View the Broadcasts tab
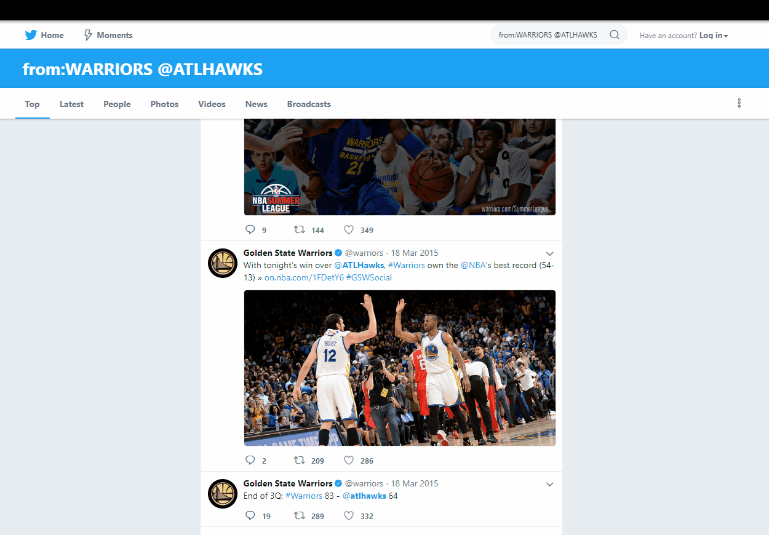The width and height of the screenshot is (769, 535). tap(309, 104)
